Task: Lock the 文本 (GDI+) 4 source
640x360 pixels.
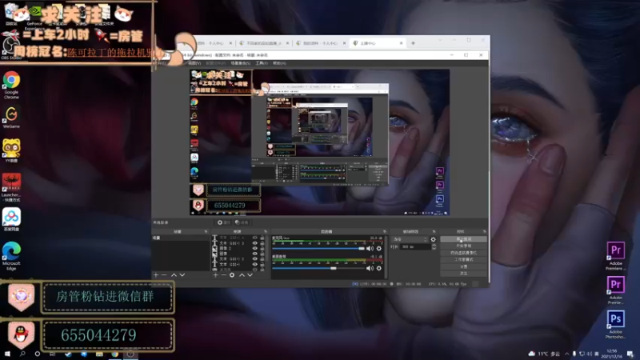Action: click(262, 238)
